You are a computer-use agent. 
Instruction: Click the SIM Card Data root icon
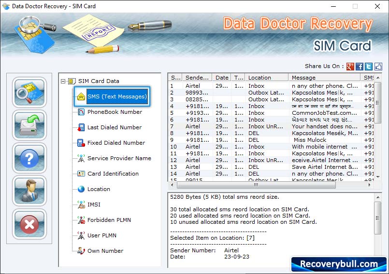coord(72,81)
